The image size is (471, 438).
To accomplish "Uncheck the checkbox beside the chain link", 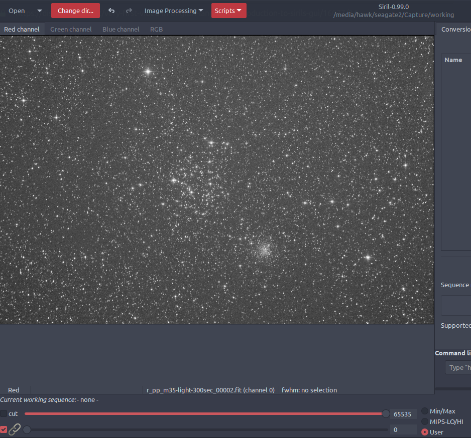I will [x=4, y=429].
